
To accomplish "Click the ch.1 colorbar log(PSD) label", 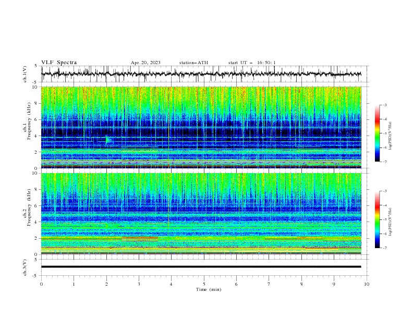I will click(x=391, y=136).
